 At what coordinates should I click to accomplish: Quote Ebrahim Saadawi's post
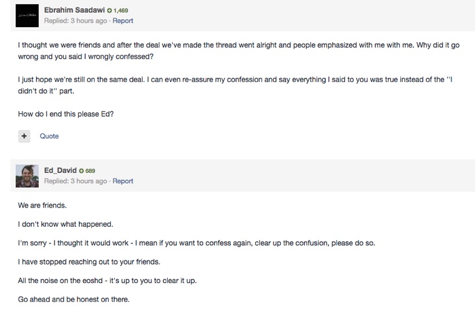click(49, 136)
